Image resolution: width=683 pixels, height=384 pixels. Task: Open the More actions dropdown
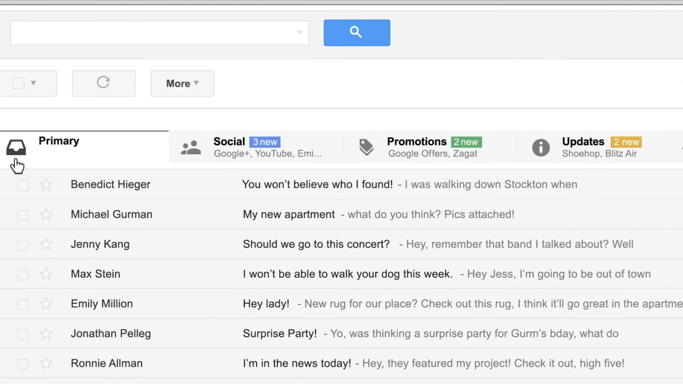pyautogui.click(x=182, y=83)
